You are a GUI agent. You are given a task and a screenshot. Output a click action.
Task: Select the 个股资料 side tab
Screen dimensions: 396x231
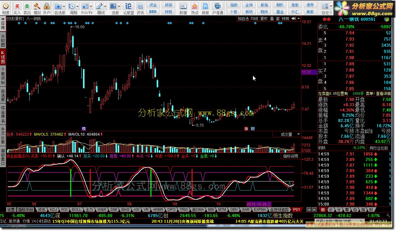point(3,76)
